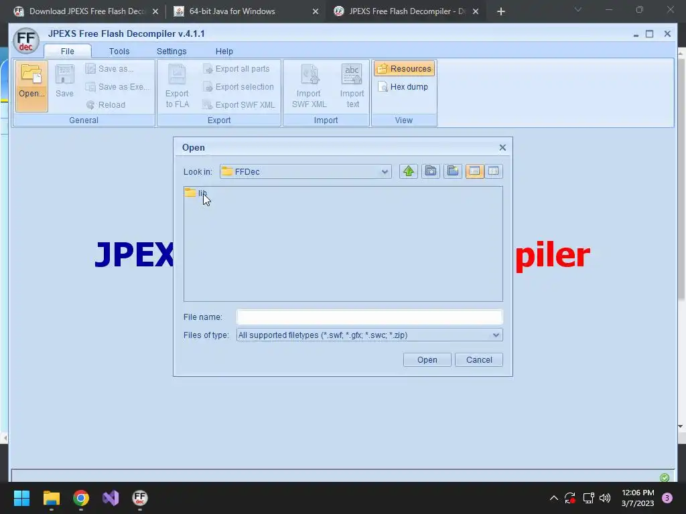The width and height of the screenshot is (686, 514).
Task: Open the notification count badge
Action: (x=667, y=498)
